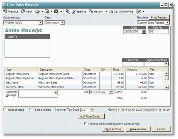The width and height of the screenshot is (178, 139).
Task: Select the Regular Menu Item row item cell
Action: click(21, 74)
